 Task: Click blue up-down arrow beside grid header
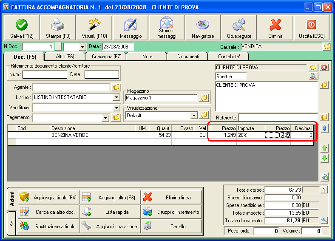324,128
